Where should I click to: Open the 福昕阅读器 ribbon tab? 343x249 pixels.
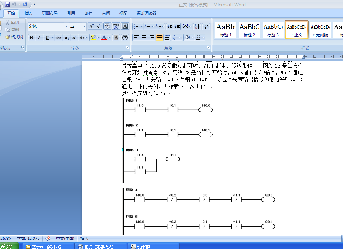click(x=147, y=13)
